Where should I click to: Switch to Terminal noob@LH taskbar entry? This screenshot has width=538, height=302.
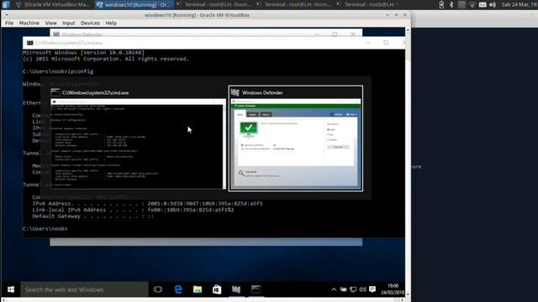click(369, 4)
